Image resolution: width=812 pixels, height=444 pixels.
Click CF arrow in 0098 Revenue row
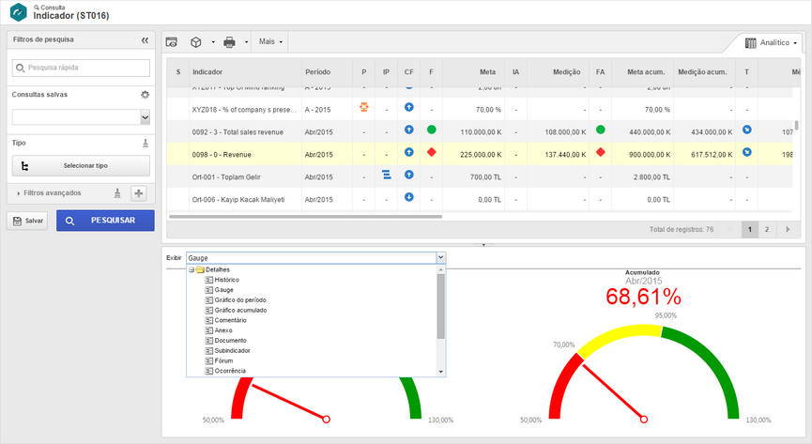[409, 152]
